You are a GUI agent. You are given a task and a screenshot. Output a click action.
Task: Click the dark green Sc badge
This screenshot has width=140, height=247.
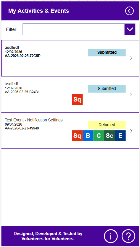click(110, 136)
